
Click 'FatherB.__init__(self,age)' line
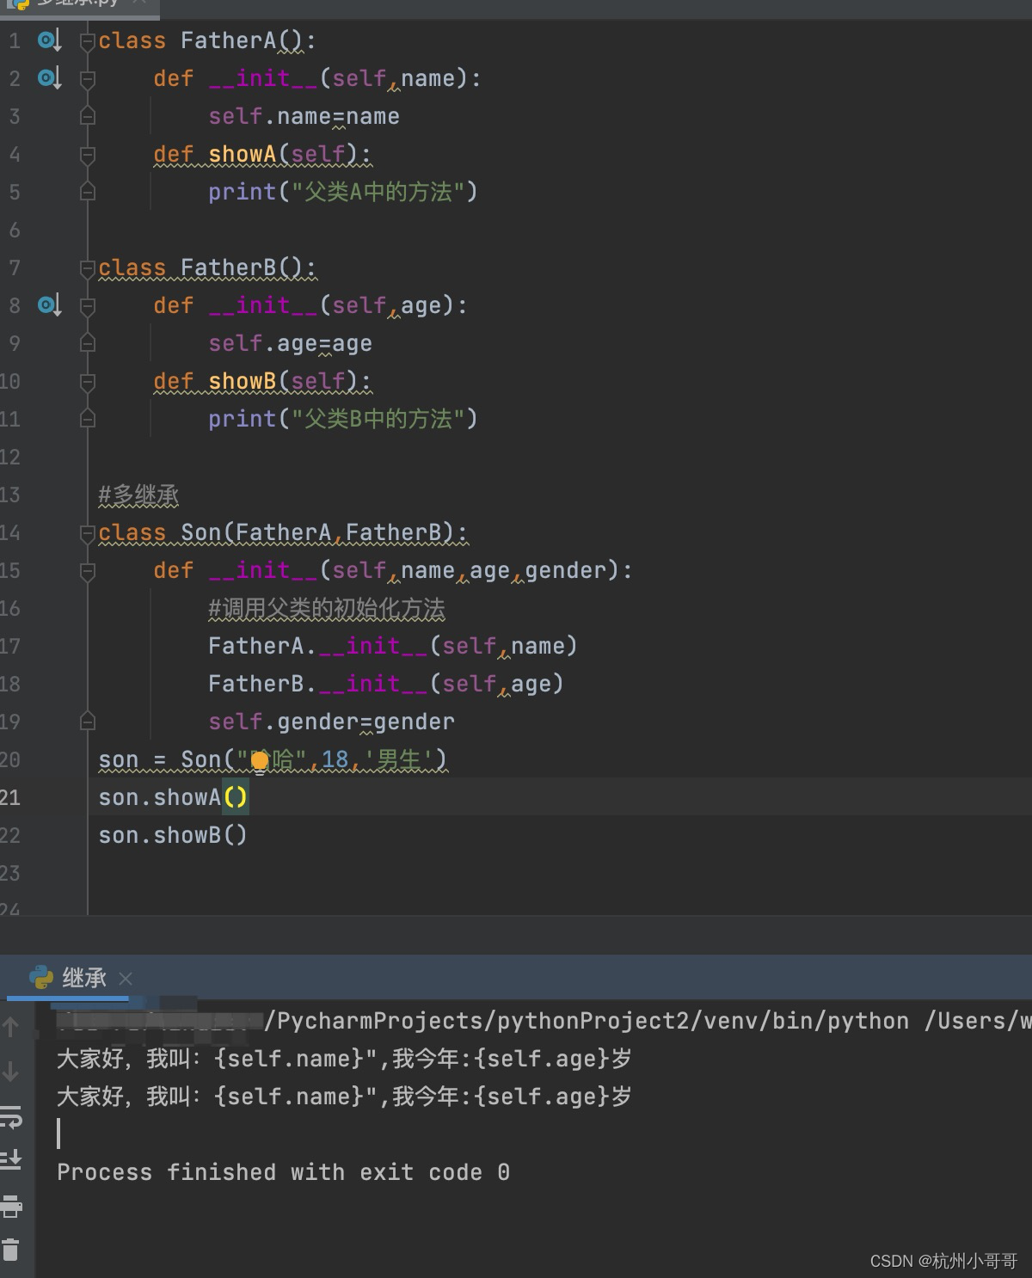tap(386, 684)
